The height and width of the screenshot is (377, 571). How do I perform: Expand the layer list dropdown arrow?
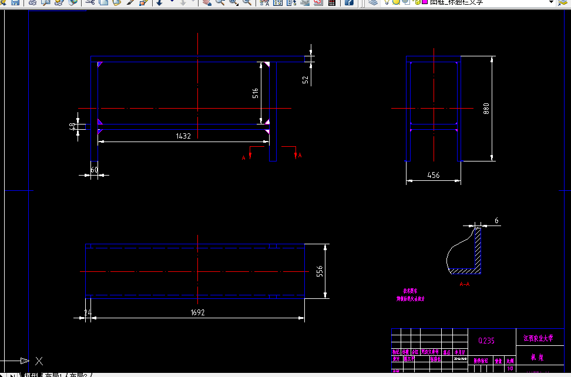coord(552,2)
